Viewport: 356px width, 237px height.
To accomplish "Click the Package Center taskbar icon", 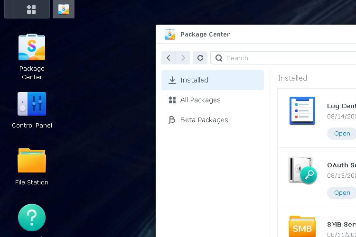I will click(x=64, y=9).
